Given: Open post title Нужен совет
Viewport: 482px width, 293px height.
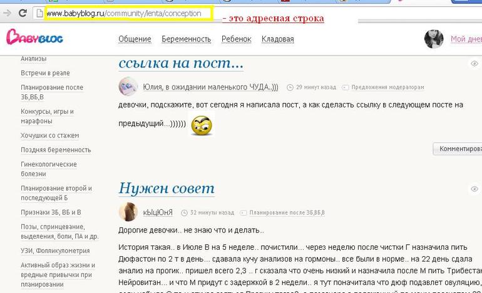Looking at the screenshot, I should coord(167,188).
